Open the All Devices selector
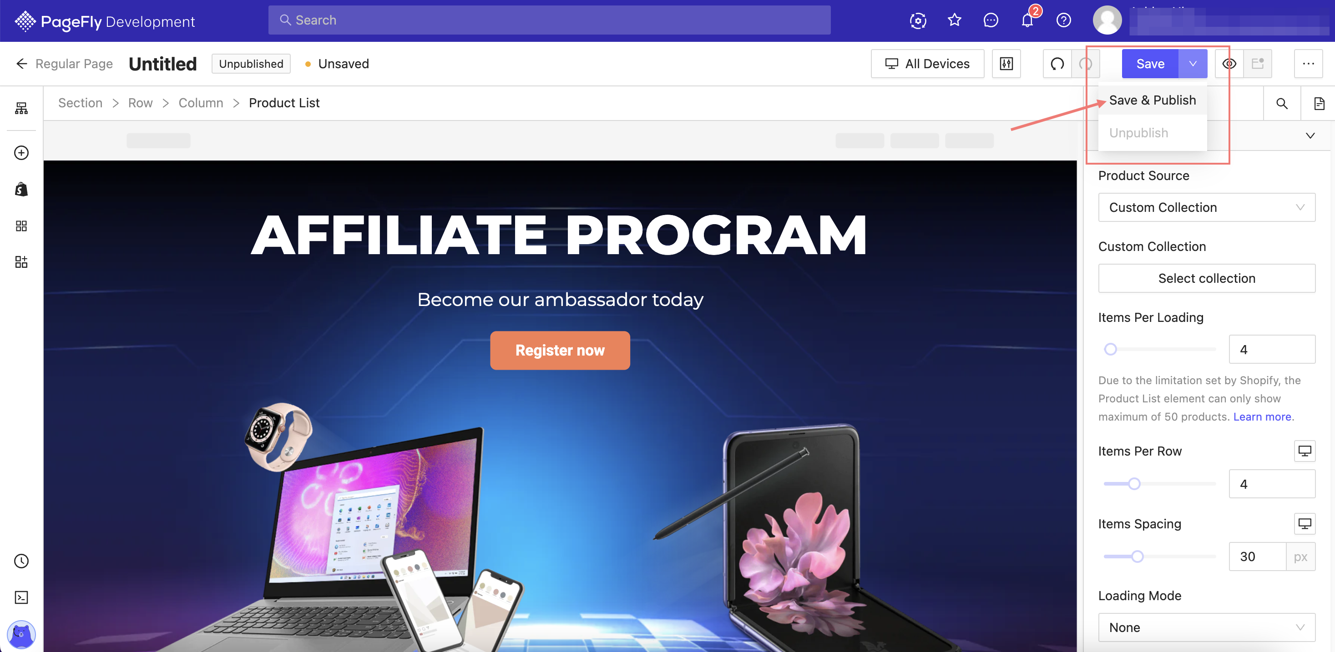 [927, 64]
